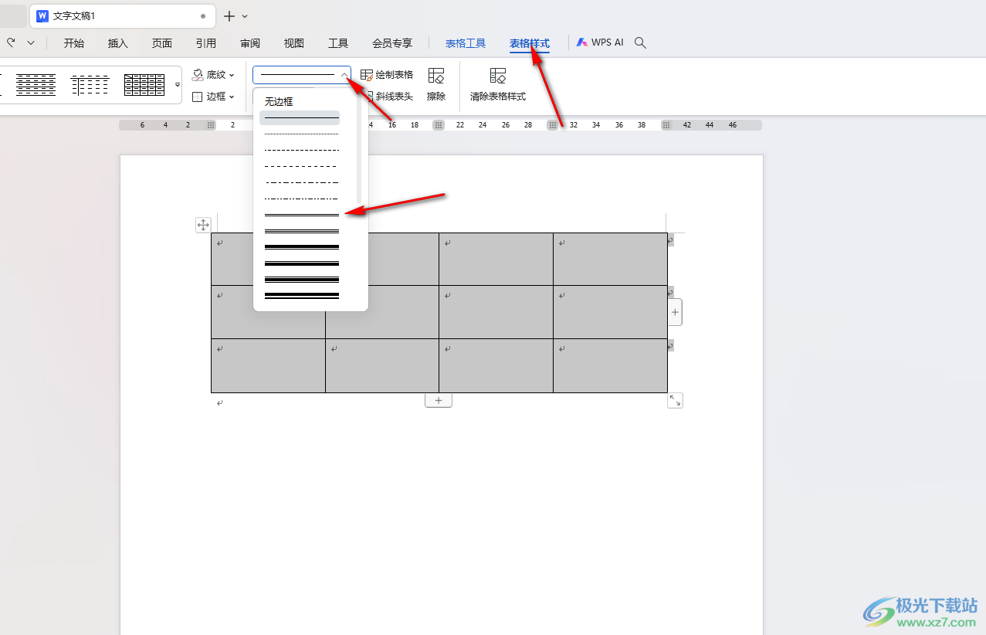
Task: Go to the 审阅 tab
Action: pos(250,43)
